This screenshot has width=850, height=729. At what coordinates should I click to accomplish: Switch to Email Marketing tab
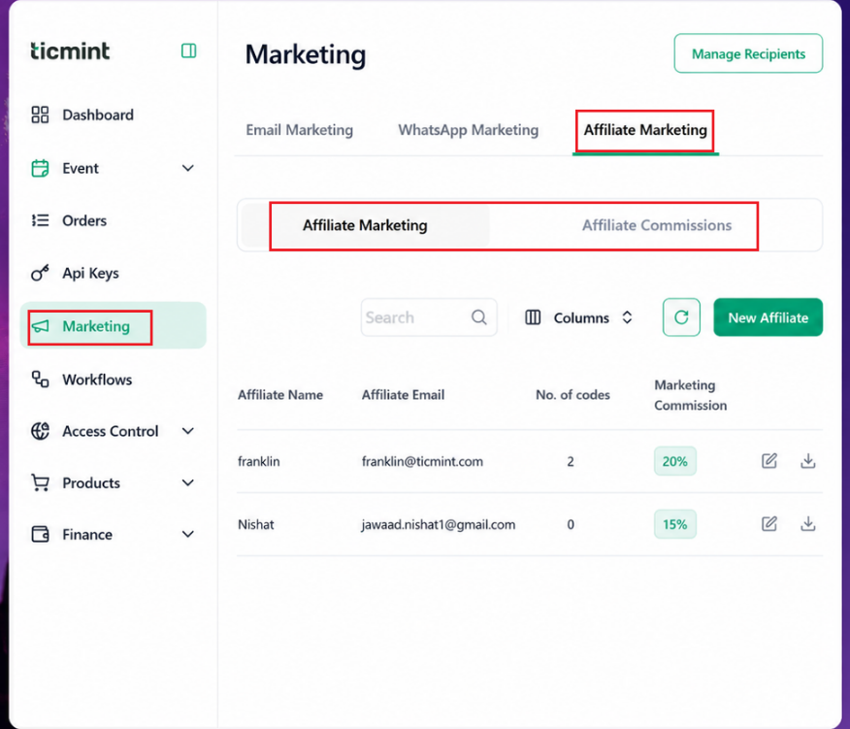299,130
